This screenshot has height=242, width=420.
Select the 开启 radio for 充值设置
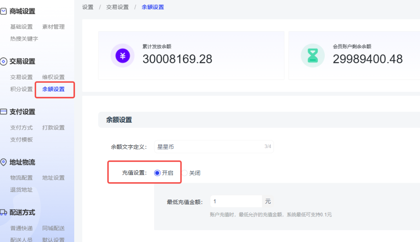click(x=157, y=173)
